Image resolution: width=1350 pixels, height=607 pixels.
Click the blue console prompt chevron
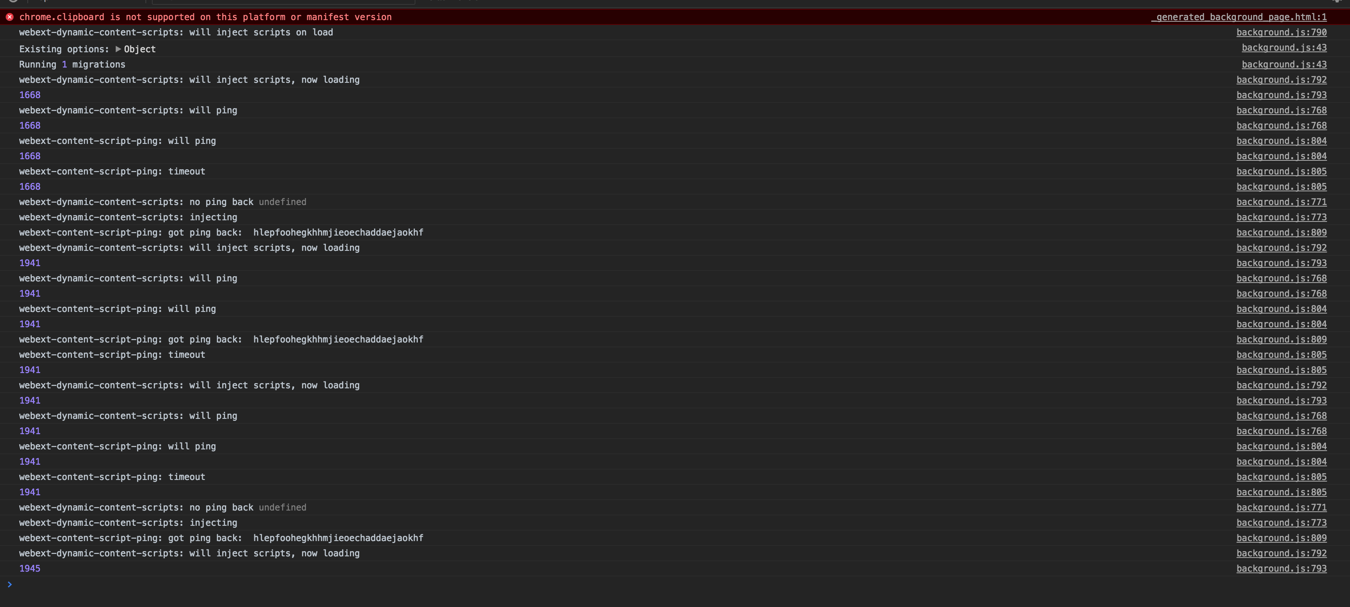tap(9, 584)
